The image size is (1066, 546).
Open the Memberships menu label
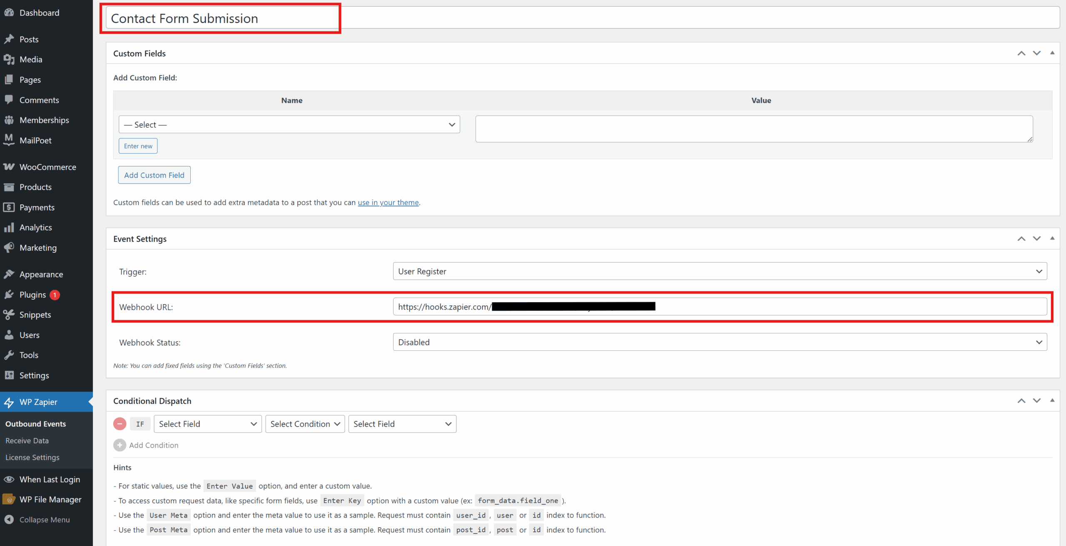point(44,120)
